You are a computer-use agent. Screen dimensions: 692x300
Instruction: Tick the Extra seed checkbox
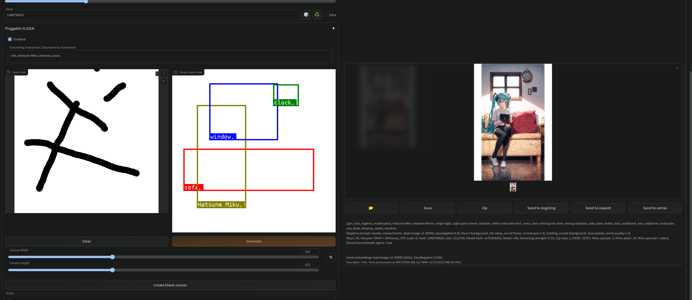pyautogui.click(x=325, y=15)
